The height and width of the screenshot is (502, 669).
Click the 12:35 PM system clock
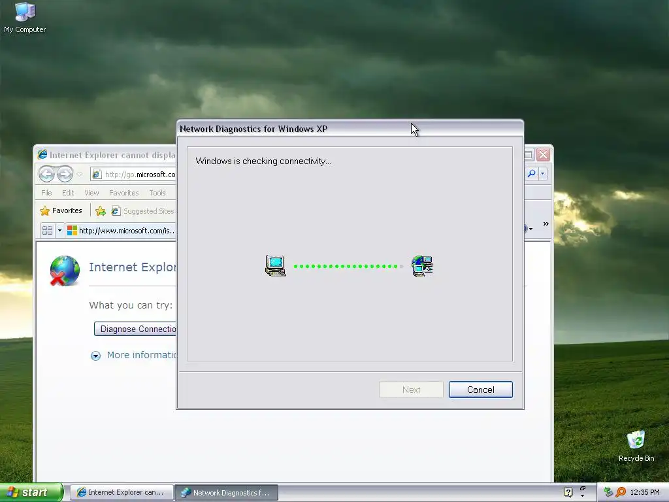[645, 492]
